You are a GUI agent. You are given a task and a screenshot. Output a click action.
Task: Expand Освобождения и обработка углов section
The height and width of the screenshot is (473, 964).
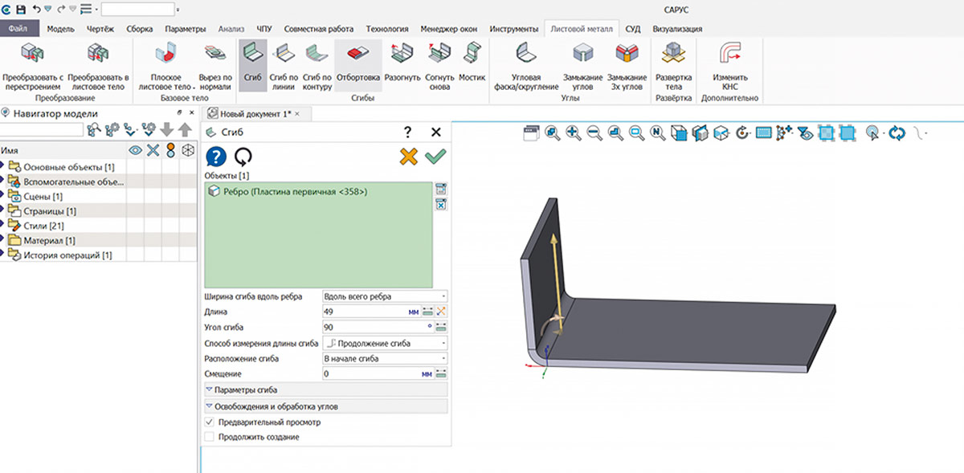pos(326,406)
